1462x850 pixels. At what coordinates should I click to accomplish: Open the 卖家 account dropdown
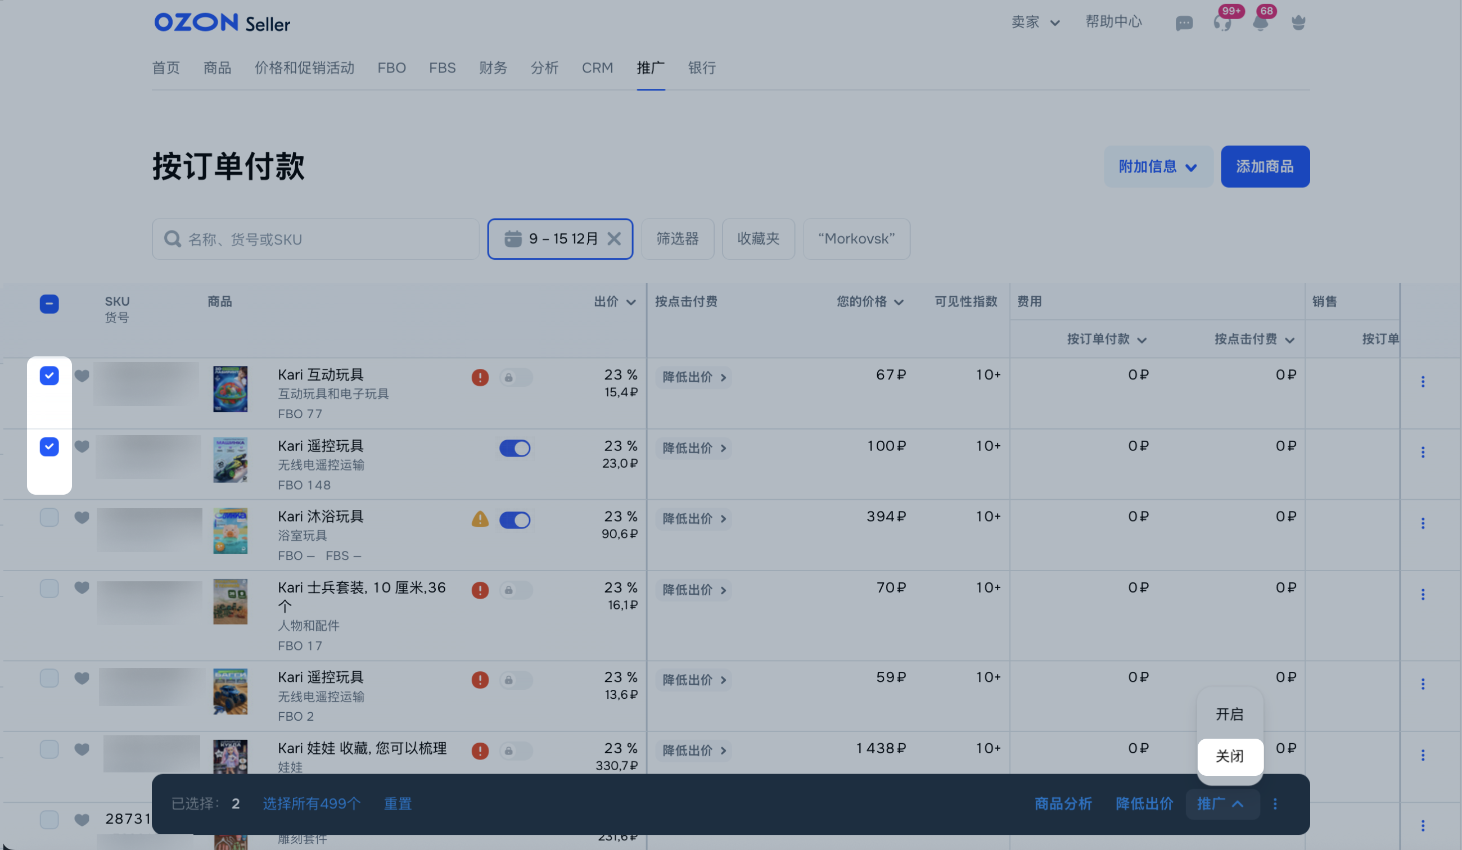(x=1035, y=22)
